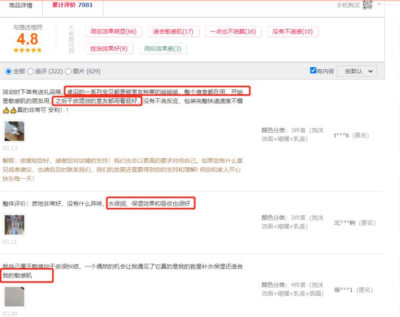Click the 4.8 rating score
The image size is (400, 317).
click(27, 39)
